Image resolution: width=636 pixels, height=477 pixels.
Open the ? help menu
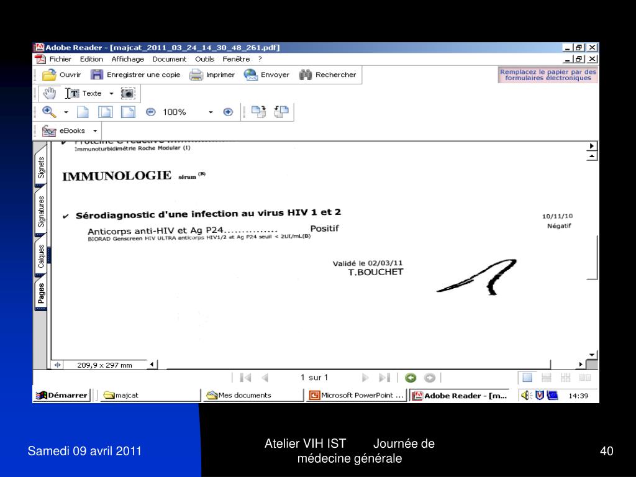click(x=260, y=59)
